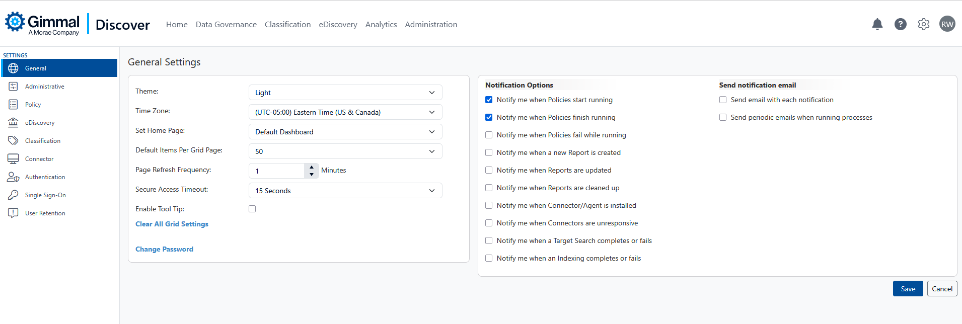Click the Classification tag icon in sidebar
Viewport: 962px width, 324px height.
(x=14, y=141)
